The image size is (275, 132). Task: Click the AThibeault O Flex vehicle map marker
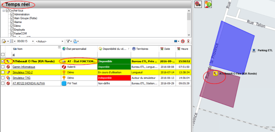click(x=216, y=74)
